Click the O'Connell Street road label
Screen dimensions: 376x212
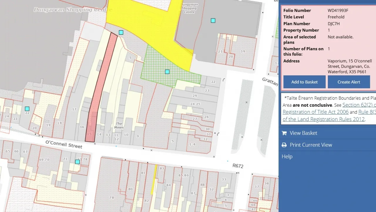[x=64, y=144]
